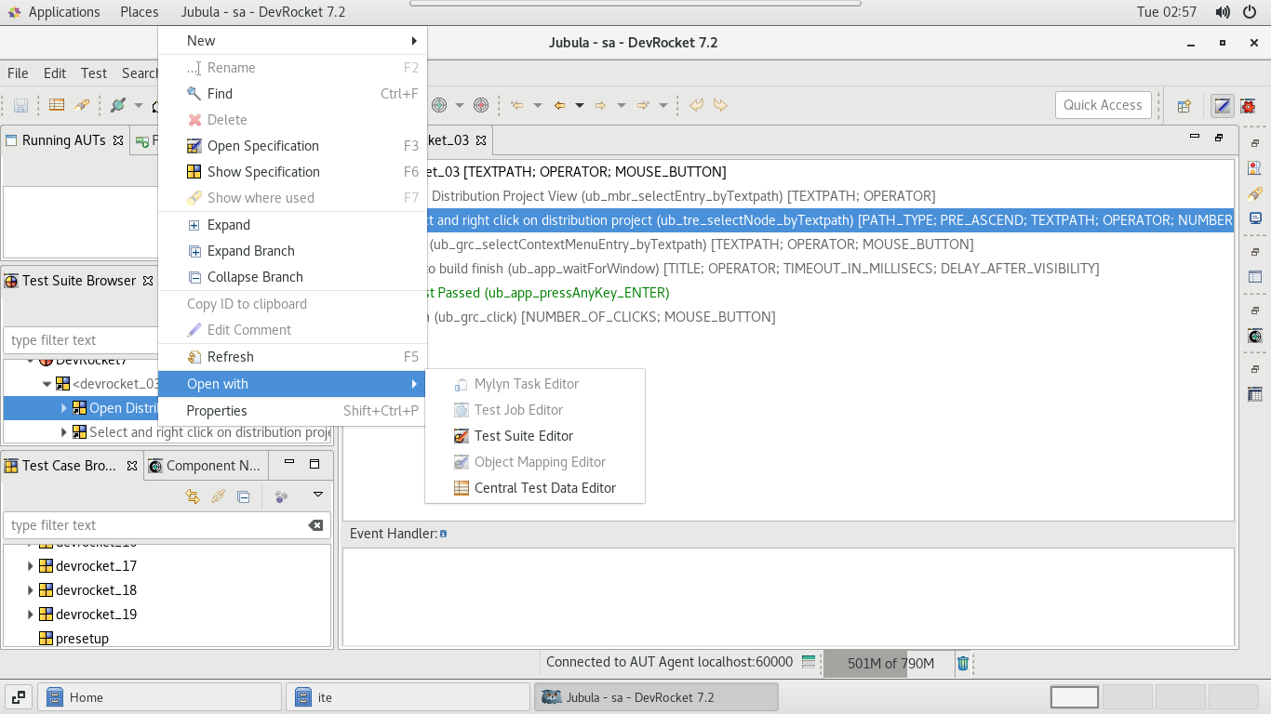Open Back navigation history dropdown arrow

[580, 105]
